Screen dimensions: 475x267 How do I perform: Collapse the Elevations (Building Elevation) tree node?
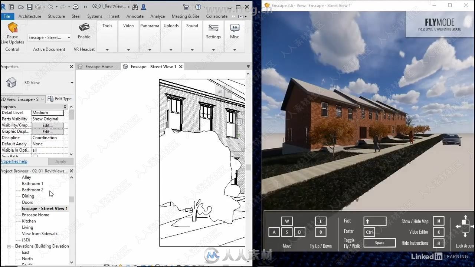9,246
